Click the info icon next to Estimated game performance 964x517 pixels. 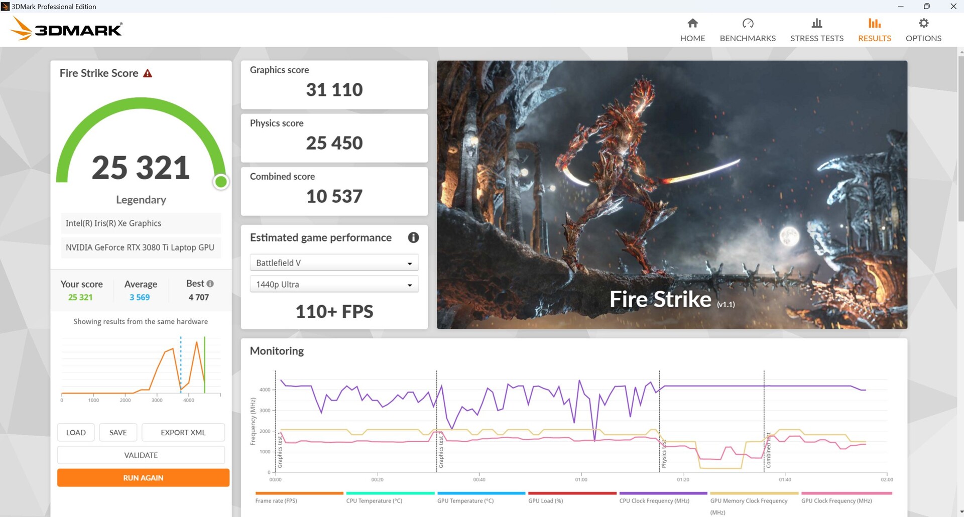click(x=413, y=237)
